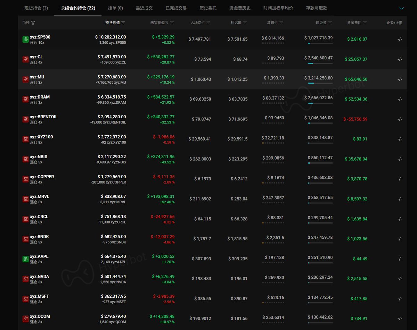Select 永续合约持仓 (22) tab
Screen dimensions: 417x330
[78, 8]
